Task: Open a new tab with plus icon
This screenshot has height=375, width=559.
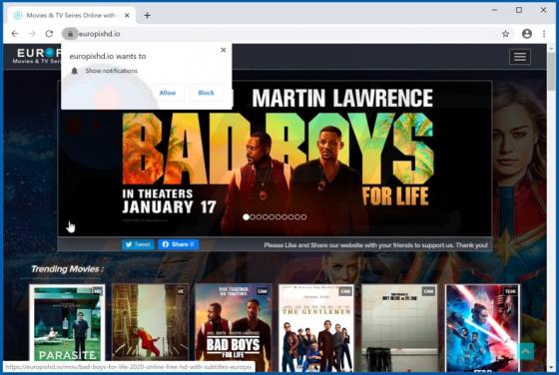Action: (x=148, y=15)
